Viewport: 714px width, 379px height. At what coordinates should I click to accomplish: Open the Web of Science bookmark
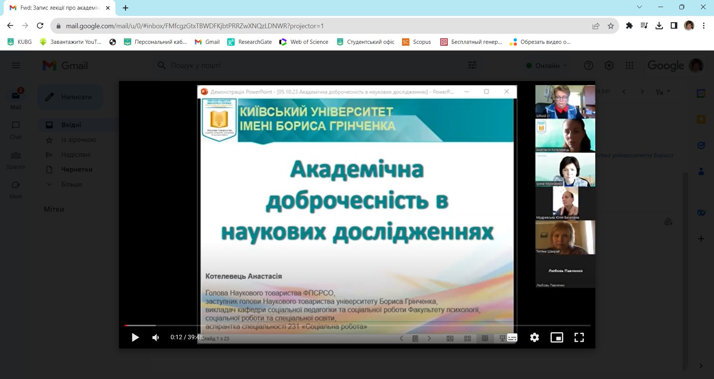tap(304, 42)
